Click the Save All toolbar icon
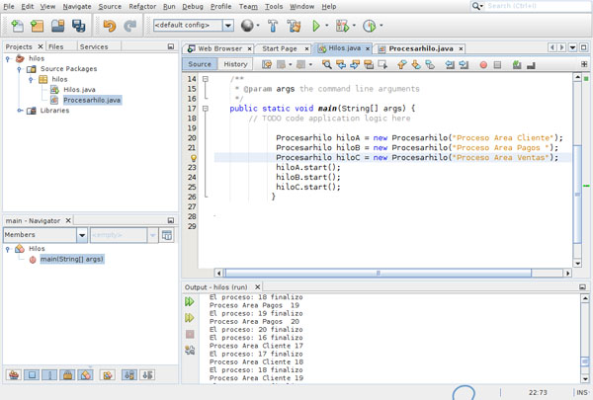593x400 pixels. pyautogui.click(x=79, y=26)
